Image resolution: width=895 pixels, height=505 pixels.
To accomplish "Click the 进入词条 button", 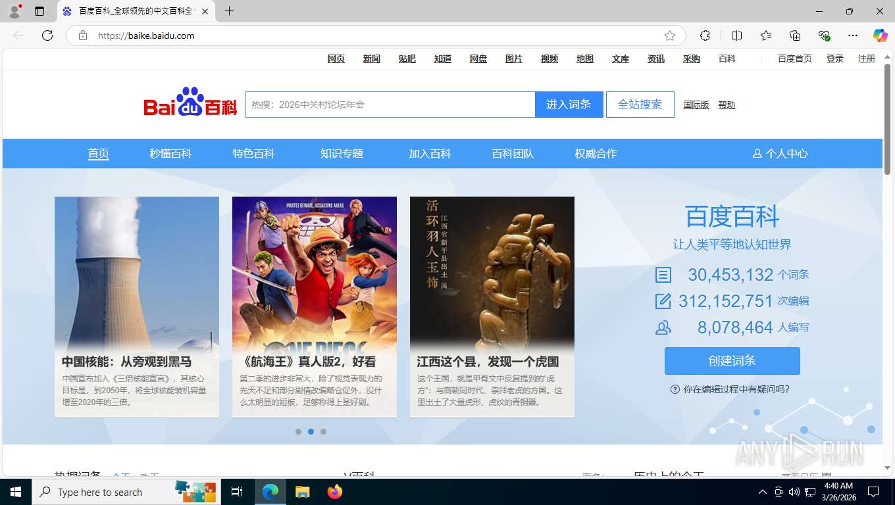I will [569, 105].
